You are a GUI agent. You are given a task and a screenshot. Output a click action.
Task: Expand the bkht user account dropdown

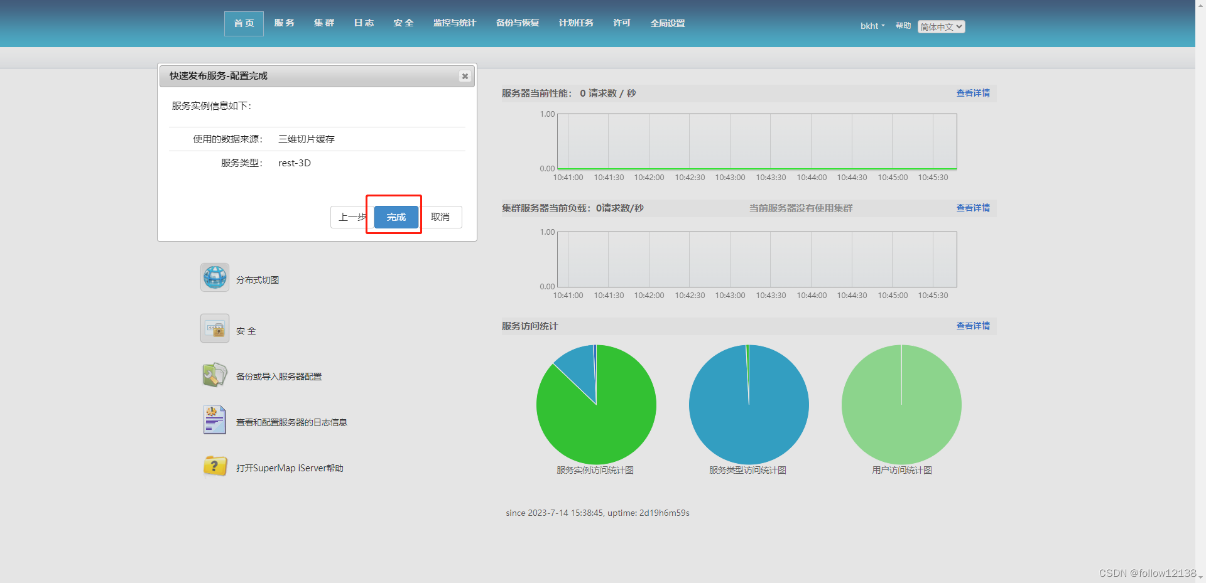[x=872, y=26]
